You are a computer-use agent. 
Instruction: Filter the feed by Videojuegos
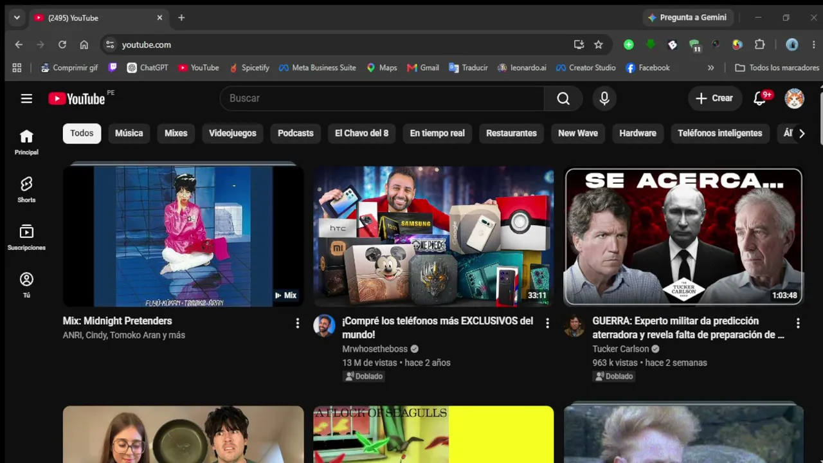click(x=233, y=133)
